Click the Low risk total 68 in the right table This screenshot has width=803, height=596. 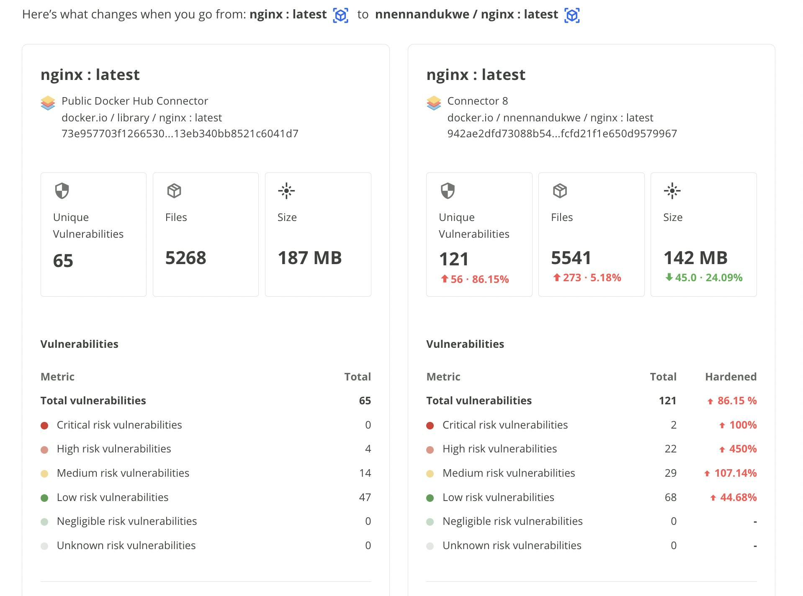pyautogui.click(x=670, y=497)
